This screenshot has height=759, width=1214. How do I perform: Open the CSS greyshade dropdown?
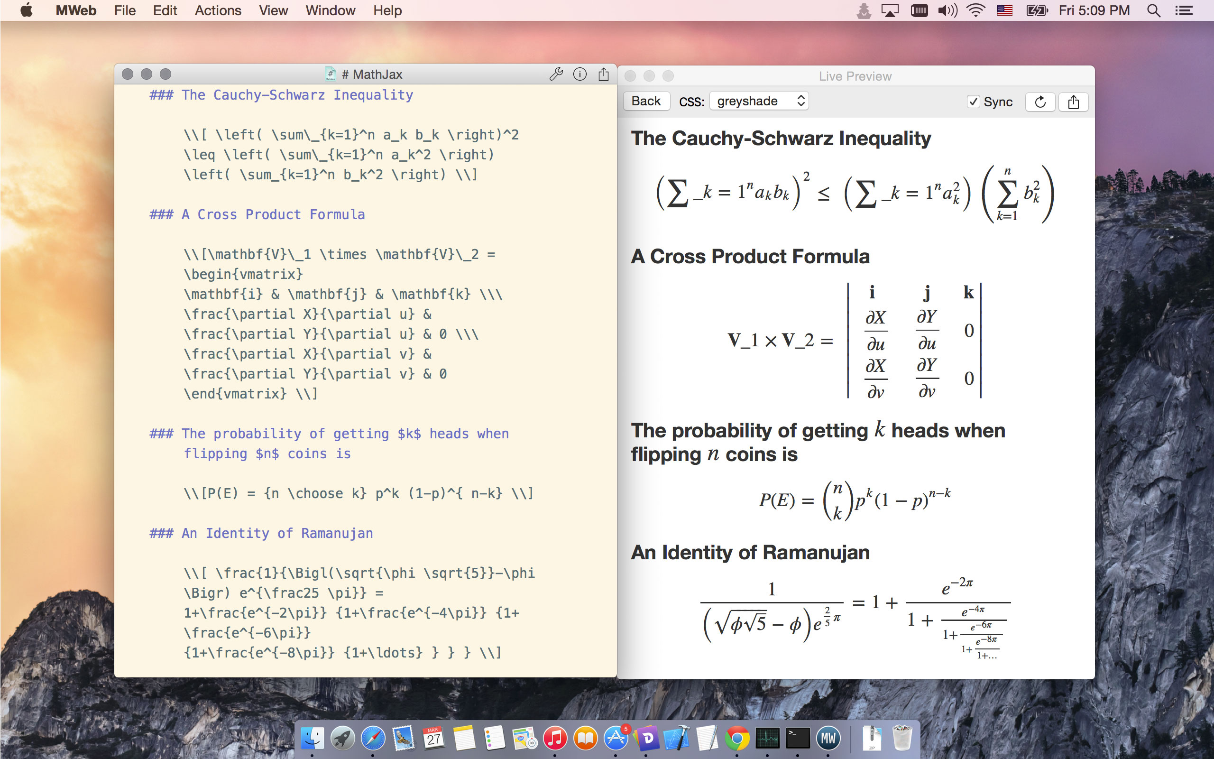click(x=758, y=102)
